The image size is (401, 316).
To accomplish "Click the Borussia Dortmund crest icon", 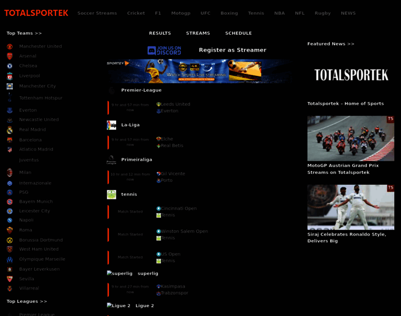I will (9, 240).
